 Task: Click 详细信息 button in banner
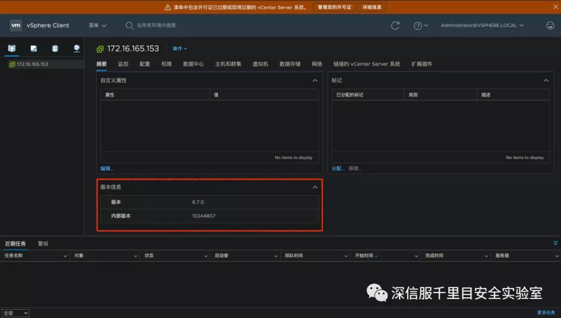pos(372,7)
